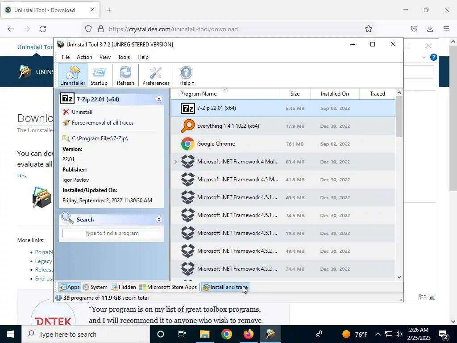Refresh the program list
The height and width of the screenshot is (343, 457).
(x=125, y=75)
